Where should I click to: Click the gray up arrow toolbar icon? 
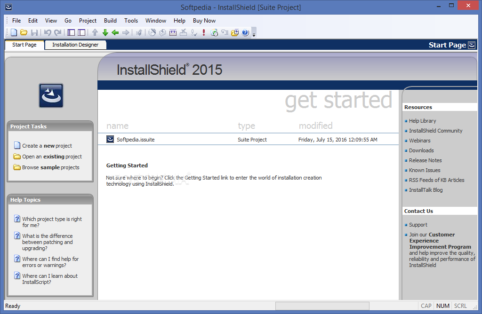[x=95, y=32]
